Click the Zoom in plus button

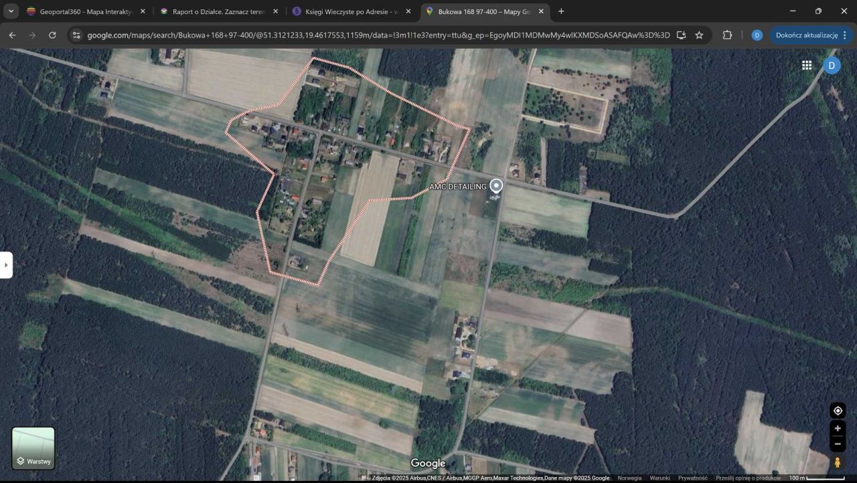(838, 429)
